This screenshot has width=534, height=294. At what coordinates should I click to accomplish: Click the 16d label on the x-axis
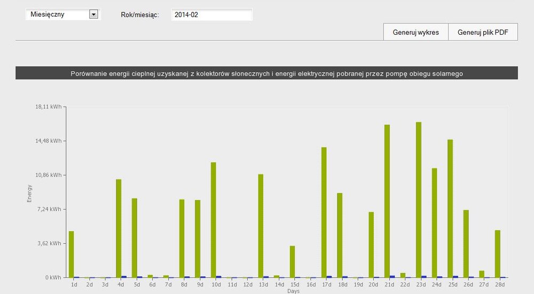[x=311, y=285]
